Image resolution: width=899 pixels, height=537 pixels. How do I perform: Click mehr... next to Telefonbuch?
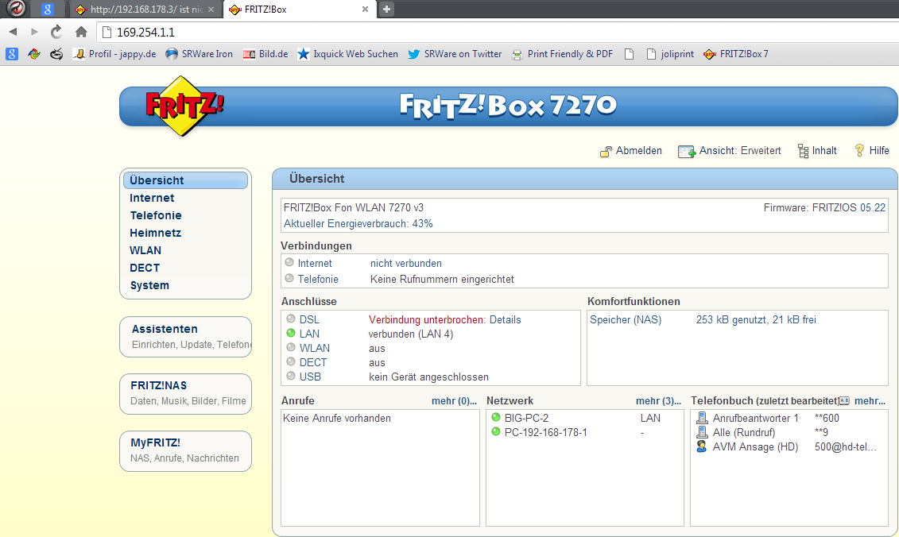(870, 400)
